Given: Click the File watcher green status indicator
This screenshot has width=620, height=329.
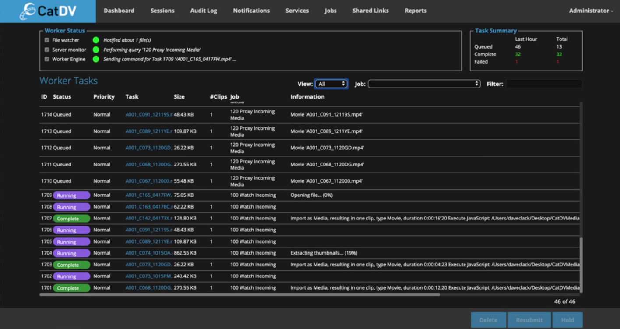Looking at the screenshot, I should (96, 40).
